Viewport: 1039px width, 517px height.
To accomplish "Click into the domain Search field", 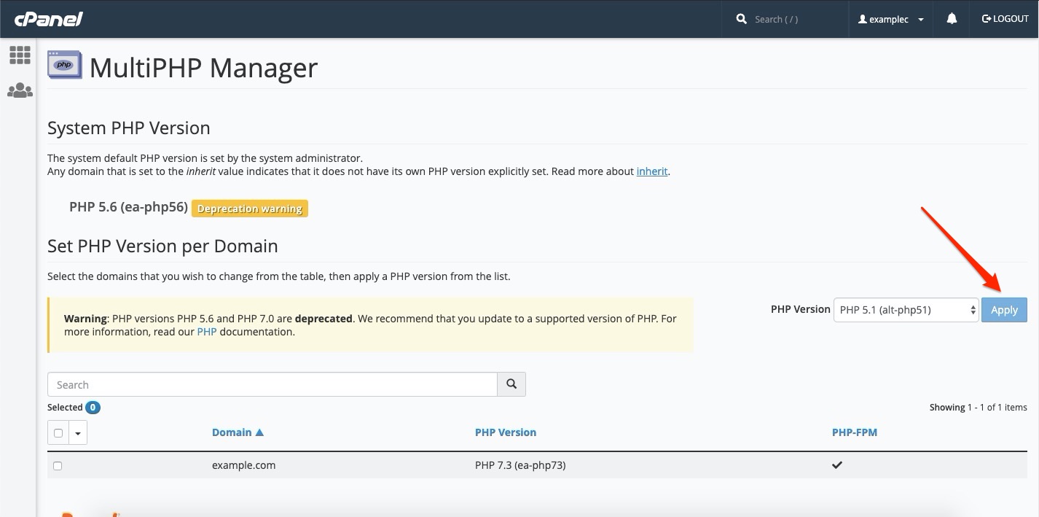I will [x=273, y=384].
